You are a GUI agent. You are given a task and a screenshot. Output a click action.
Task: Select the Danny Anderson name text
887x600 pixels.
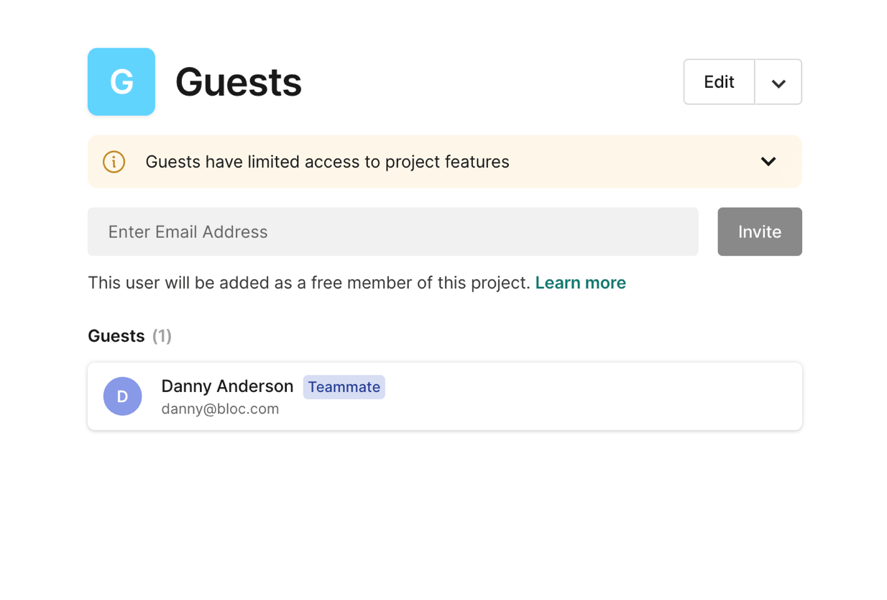(x=227, y=386)
